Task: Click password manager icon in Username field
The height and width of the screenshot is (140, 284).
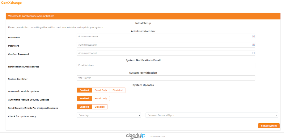Action: click(253, 36)
